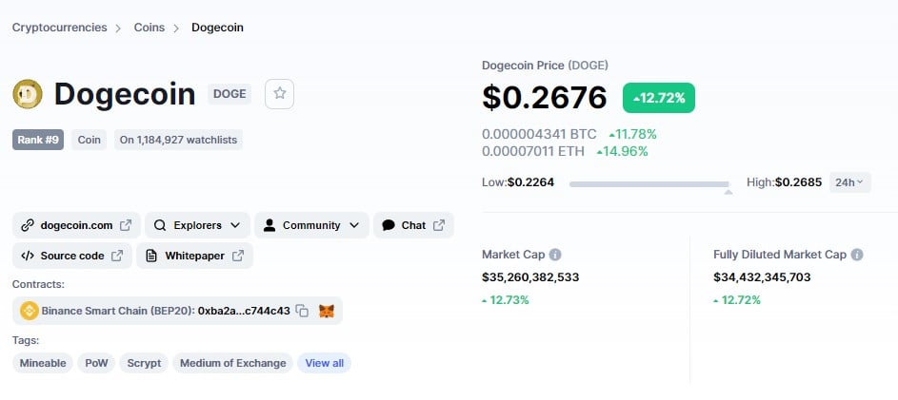The height and width of the screenshot is (400, 898).
Task: Open the 24h time range dropdown
Action: click(849, 182)
